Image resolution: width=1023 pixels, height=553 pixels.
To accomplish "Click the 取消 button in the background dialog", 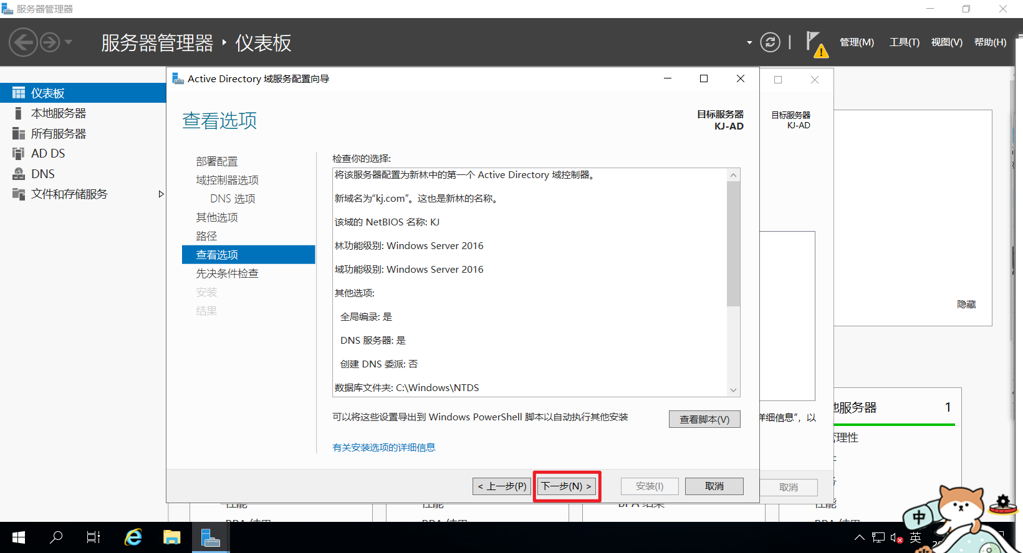I will coord(789,488).
